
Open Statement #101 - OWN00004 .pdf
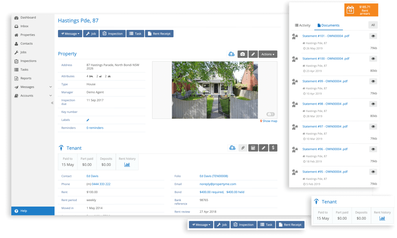pyautogui.click(x=326, y=36)
